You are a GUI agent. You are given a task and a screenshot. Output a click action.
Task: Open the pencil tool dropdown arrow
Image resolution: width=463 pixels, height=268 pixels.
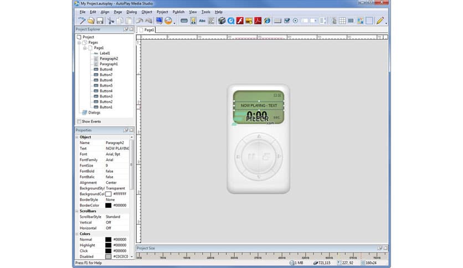point(386,22)
